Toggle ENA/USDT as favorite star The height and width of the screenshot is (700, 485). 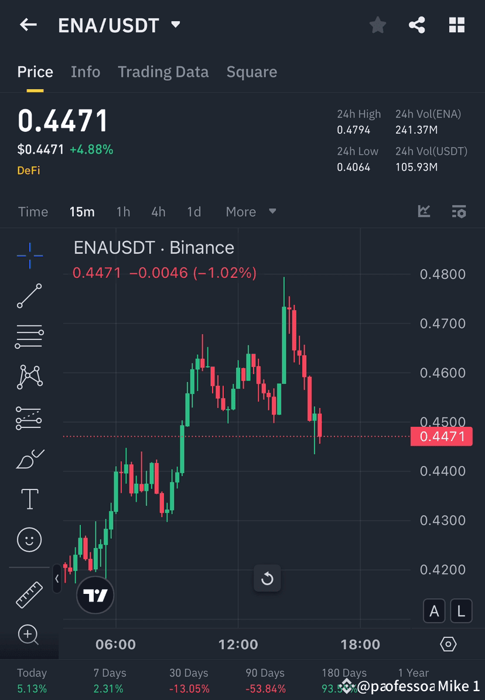coord(377,25)
